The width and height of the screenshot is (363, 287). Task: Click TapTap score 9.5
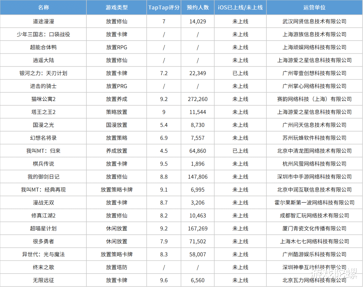coord(164,164)
